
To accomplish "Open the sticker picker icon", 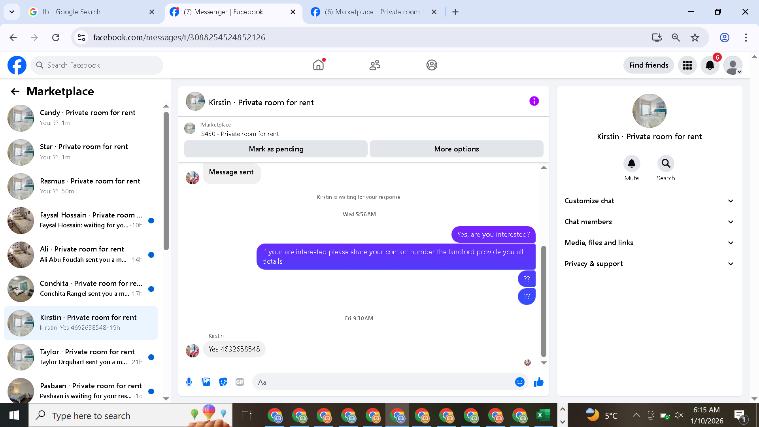I will click(x=223, y=382).
